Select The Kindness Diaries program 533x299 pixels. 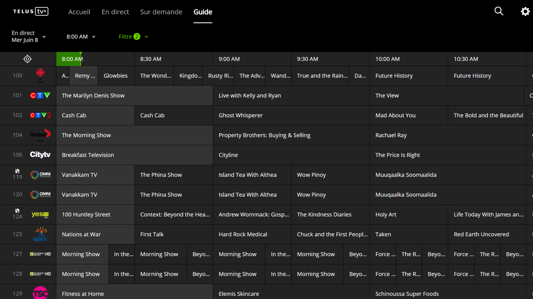(330, 215)
